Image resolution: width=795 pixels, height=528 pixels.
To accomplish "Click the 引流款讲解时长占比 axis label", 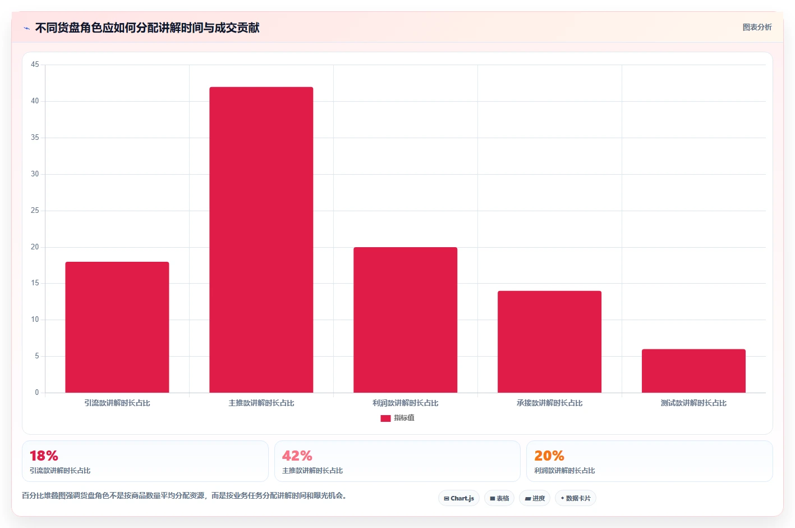I will (117, 403).
